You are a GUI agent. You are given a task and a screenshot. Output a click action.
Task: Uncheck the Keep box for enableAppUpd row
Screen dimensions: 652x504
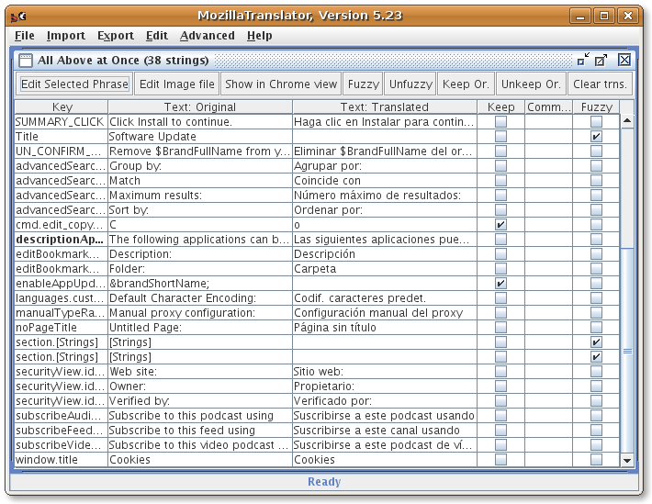click(500, 283)
